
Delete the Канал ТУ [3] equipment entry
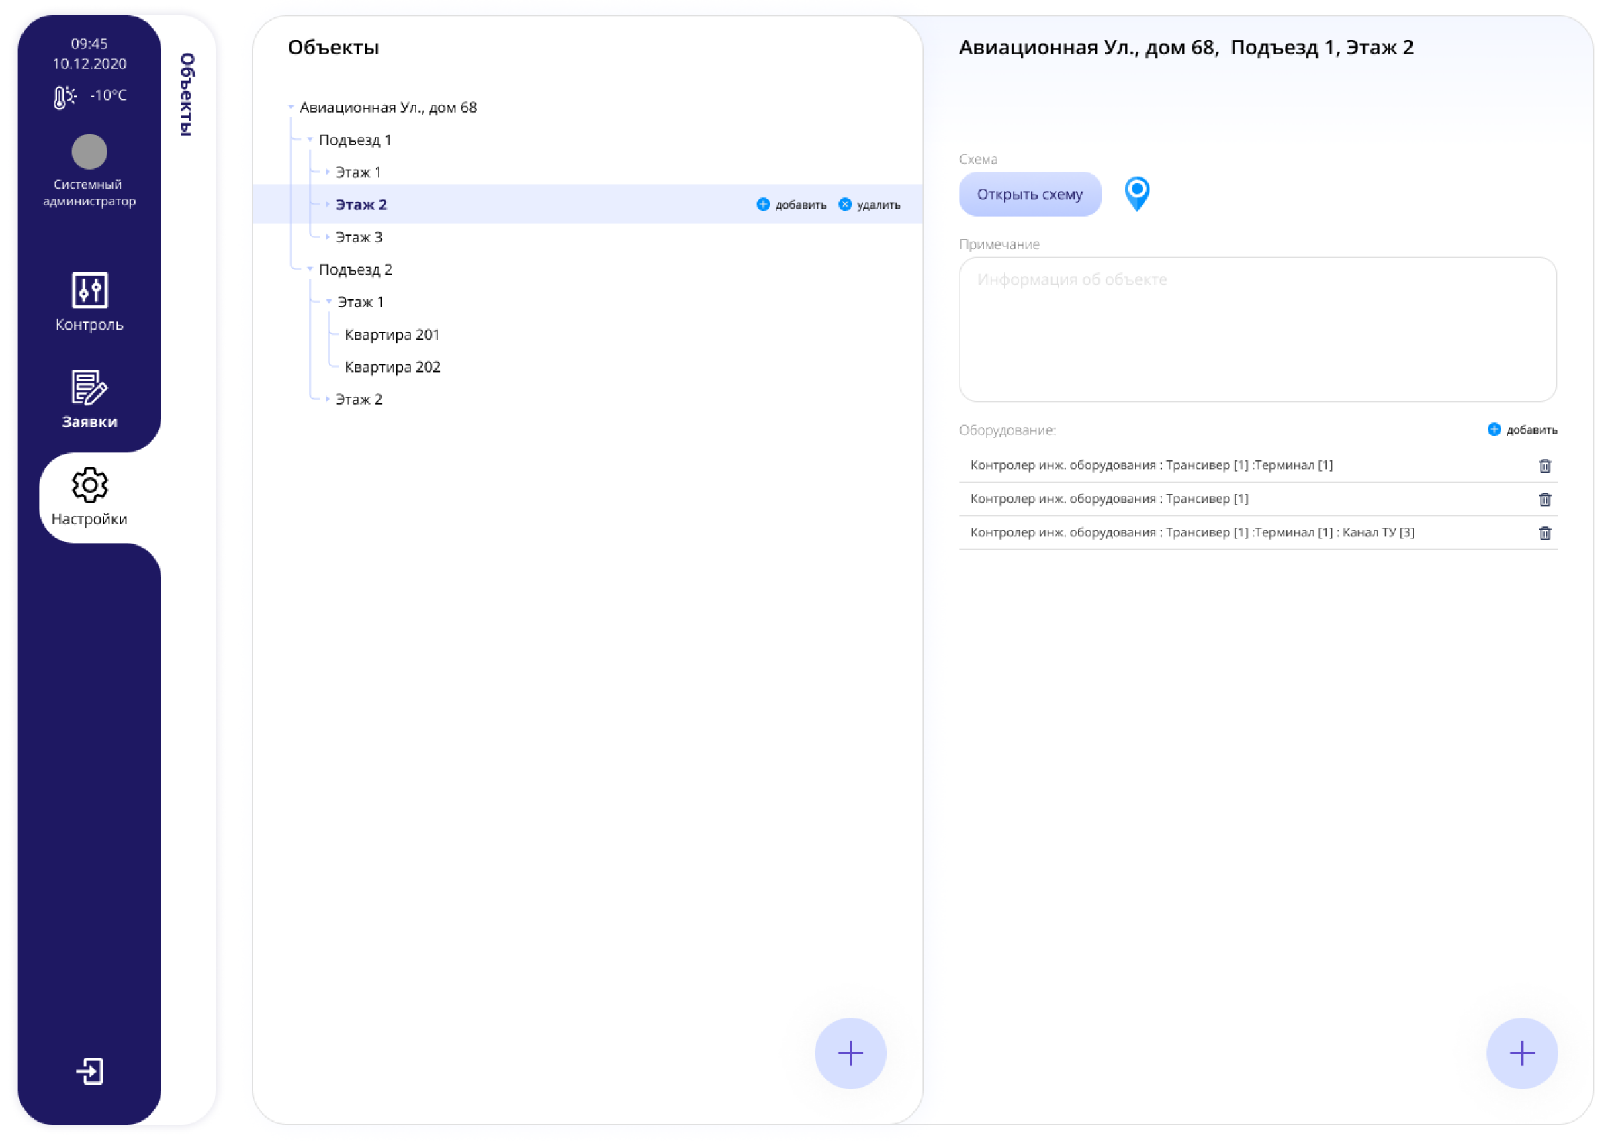tap(1545, 534)
